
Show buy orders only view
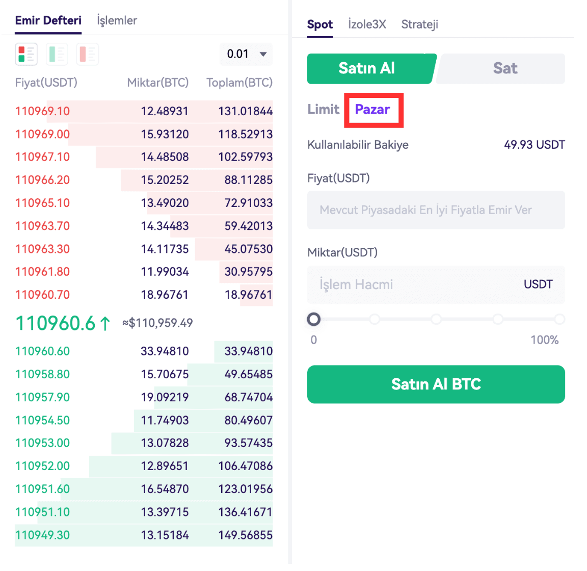point(57,54)
